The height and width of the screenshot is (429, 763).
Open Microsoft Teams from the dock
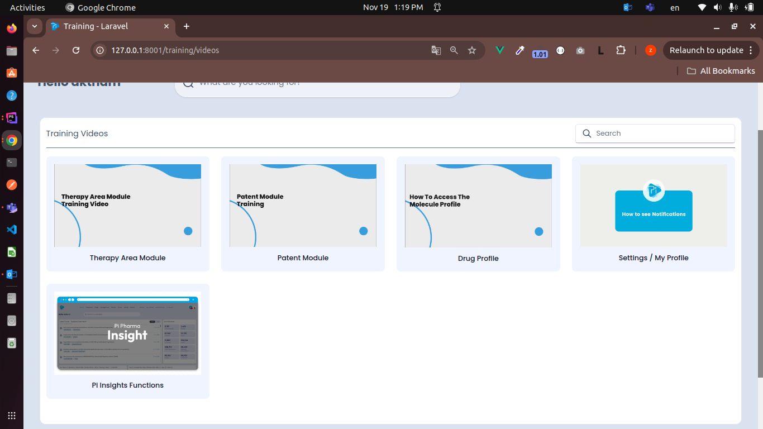[x=12, y=207]
